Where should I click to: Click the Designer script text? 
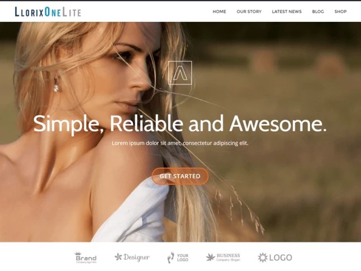(136, 257)
